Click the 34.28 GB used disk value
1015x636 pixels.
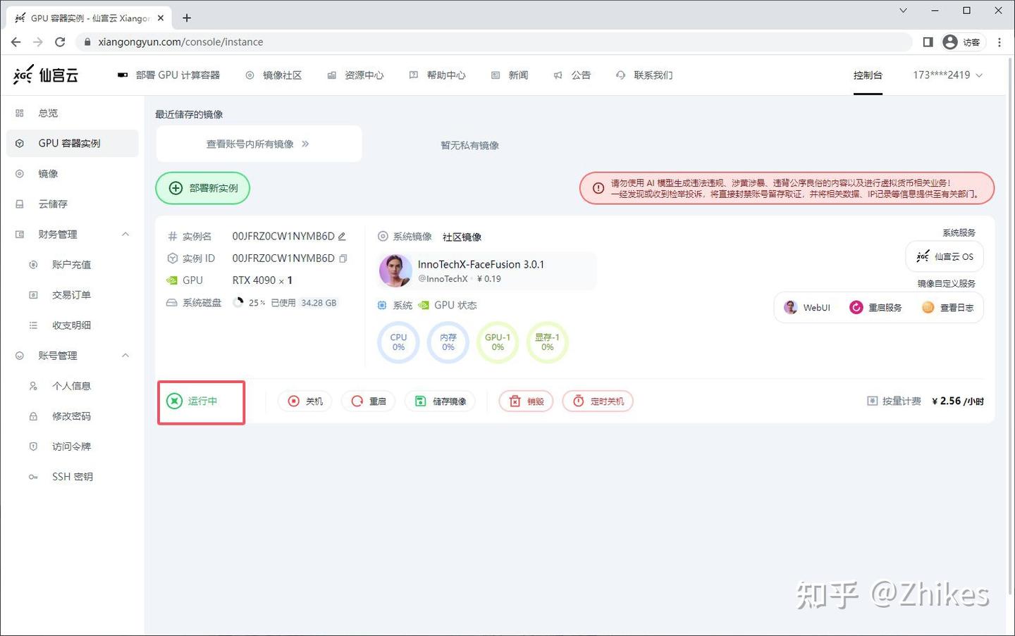click(319, 303)
